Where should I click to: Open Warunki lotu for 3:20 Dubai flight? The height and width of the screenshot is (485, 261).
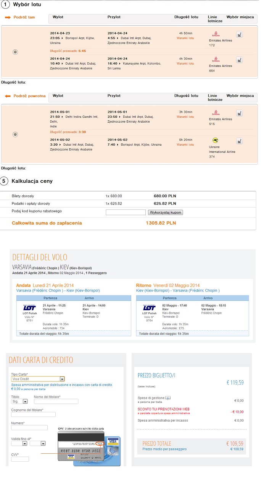pyautogui.click(x=185, y=144)
